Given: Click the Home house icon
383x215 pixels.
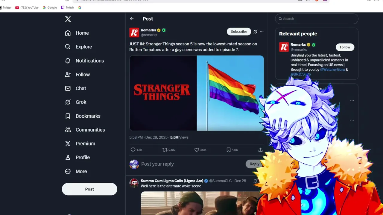Looking at the screenshot, I should [68, 33].
